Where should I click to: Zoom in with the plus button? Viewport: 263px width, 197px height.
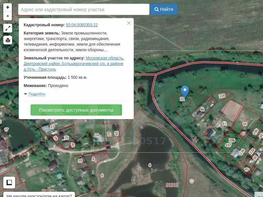click(8, 7)
